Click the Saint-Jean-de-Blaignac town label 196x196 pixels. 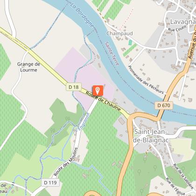pos(151,136)
